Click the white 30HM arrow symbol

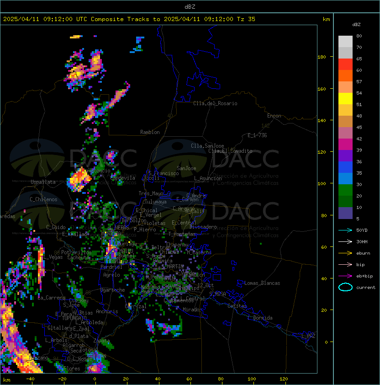coord(345,242)
